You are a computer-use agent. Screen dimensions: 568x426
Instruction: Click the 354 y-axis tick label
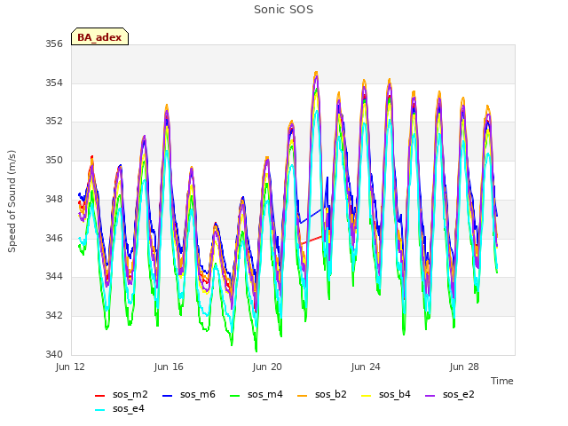pyautogui.click(x=54, y=83)
